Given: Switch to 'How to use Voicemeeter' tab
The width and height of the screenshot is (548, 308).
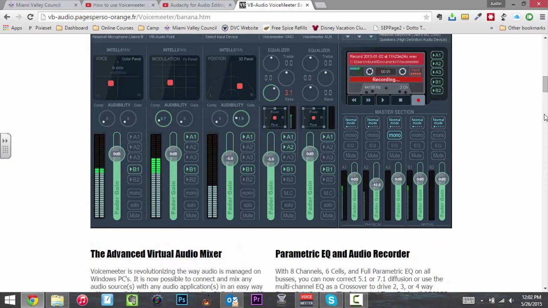Looking at the screenshot, I should (x=119, y=5).
